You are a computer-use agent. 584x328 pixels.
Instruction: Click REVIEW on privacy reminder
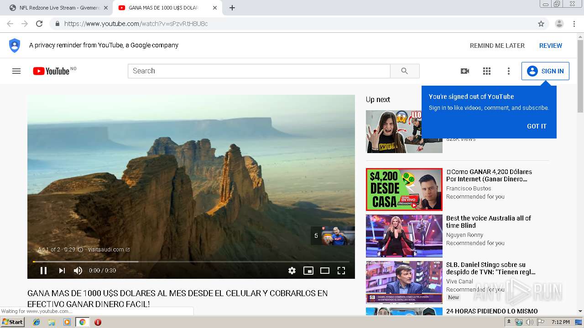(551, 46)
